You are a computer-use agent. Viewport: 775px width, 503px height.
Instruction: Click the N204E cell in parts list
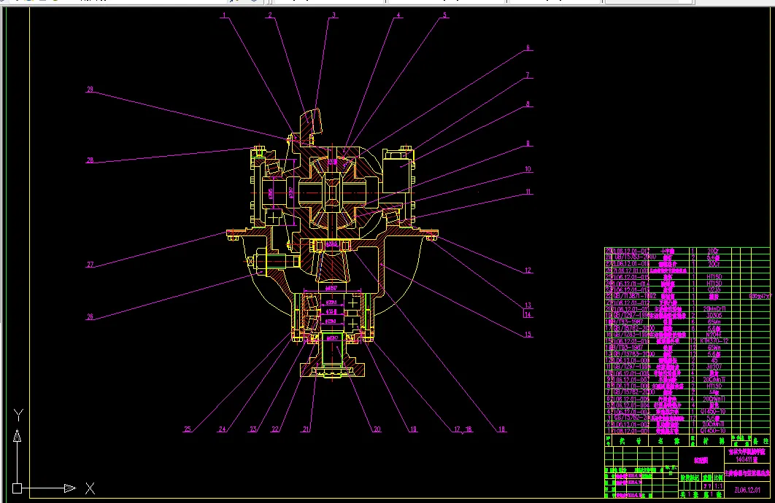pos(714,335)
